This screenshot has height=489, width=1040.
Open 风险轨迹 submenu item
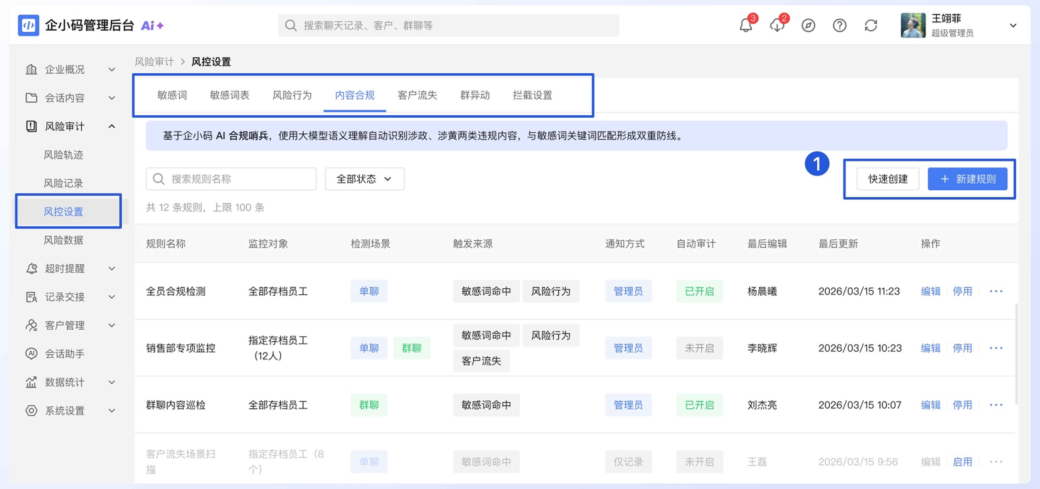(63, 155)
